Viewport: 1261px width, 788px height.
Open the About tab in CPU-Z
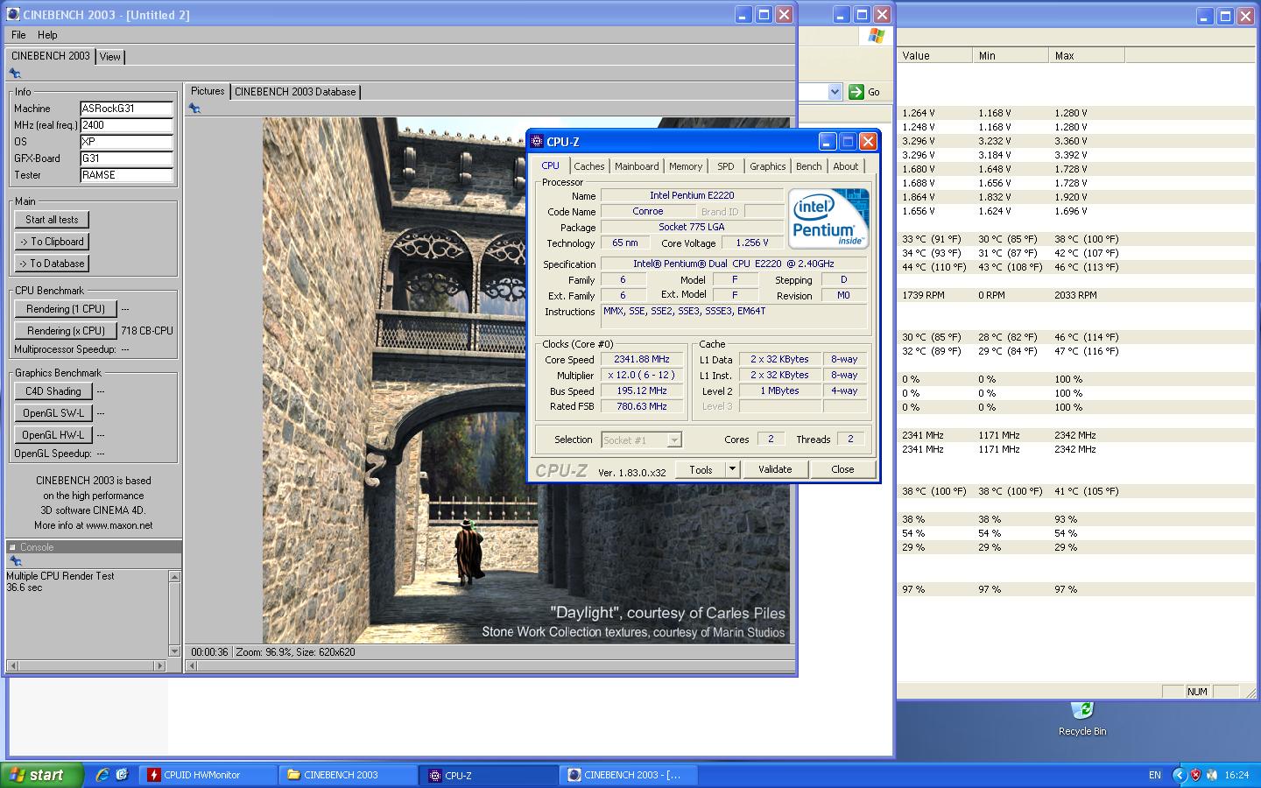pyautogui.click(x=846, y=166)
